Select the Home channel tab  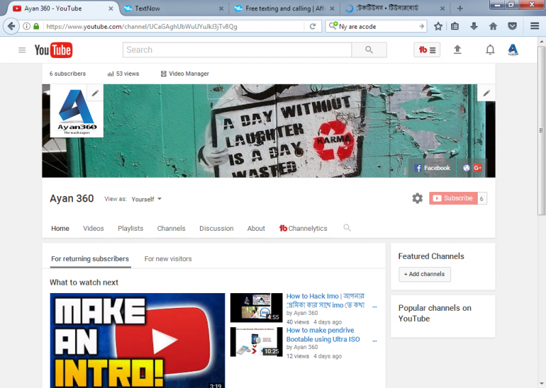60,228
